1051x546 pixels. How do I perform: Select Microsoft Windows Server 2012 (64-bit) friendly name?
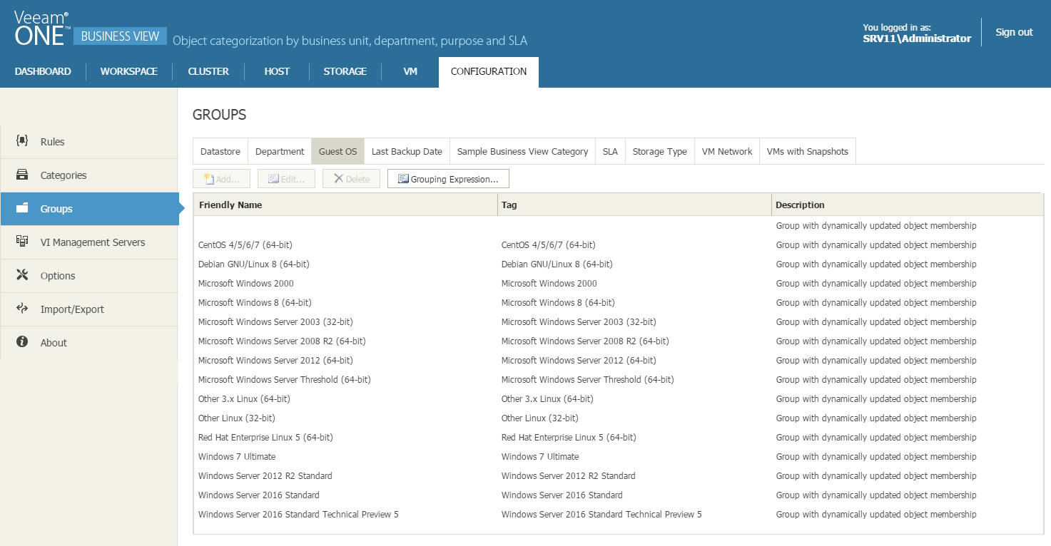click(275, 360)
